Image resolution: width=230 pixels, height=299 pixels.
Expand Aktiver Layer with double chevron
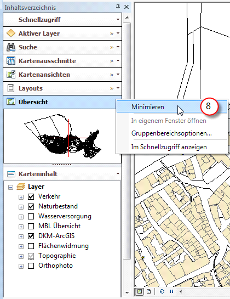coord(112,34)
